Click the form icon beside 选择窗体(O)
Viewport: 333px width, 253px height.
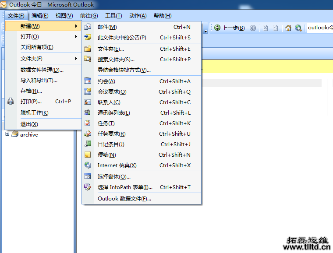coord(88,176)
